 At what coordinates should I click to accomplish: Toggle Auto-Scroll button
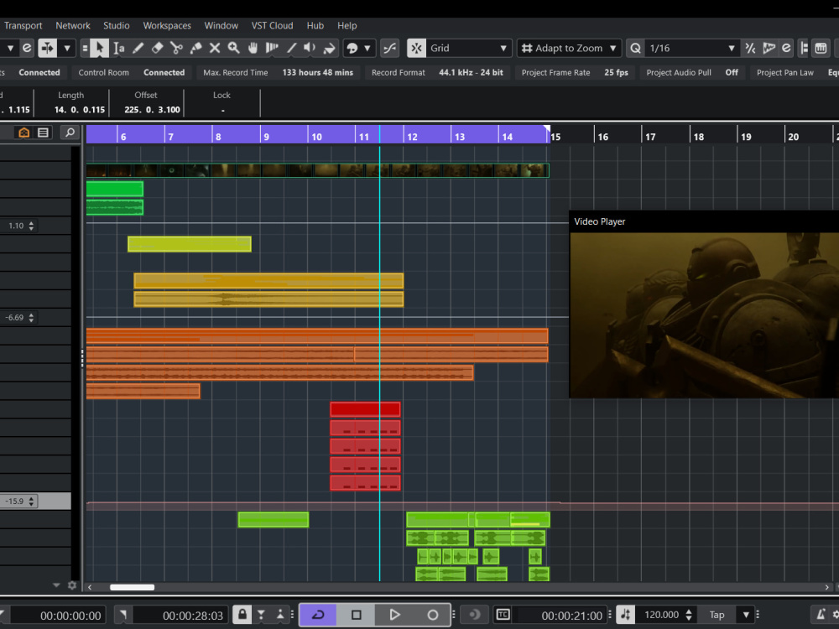47,48
